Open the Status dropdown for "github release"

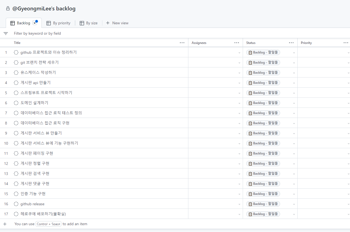[x=294, y=204]
